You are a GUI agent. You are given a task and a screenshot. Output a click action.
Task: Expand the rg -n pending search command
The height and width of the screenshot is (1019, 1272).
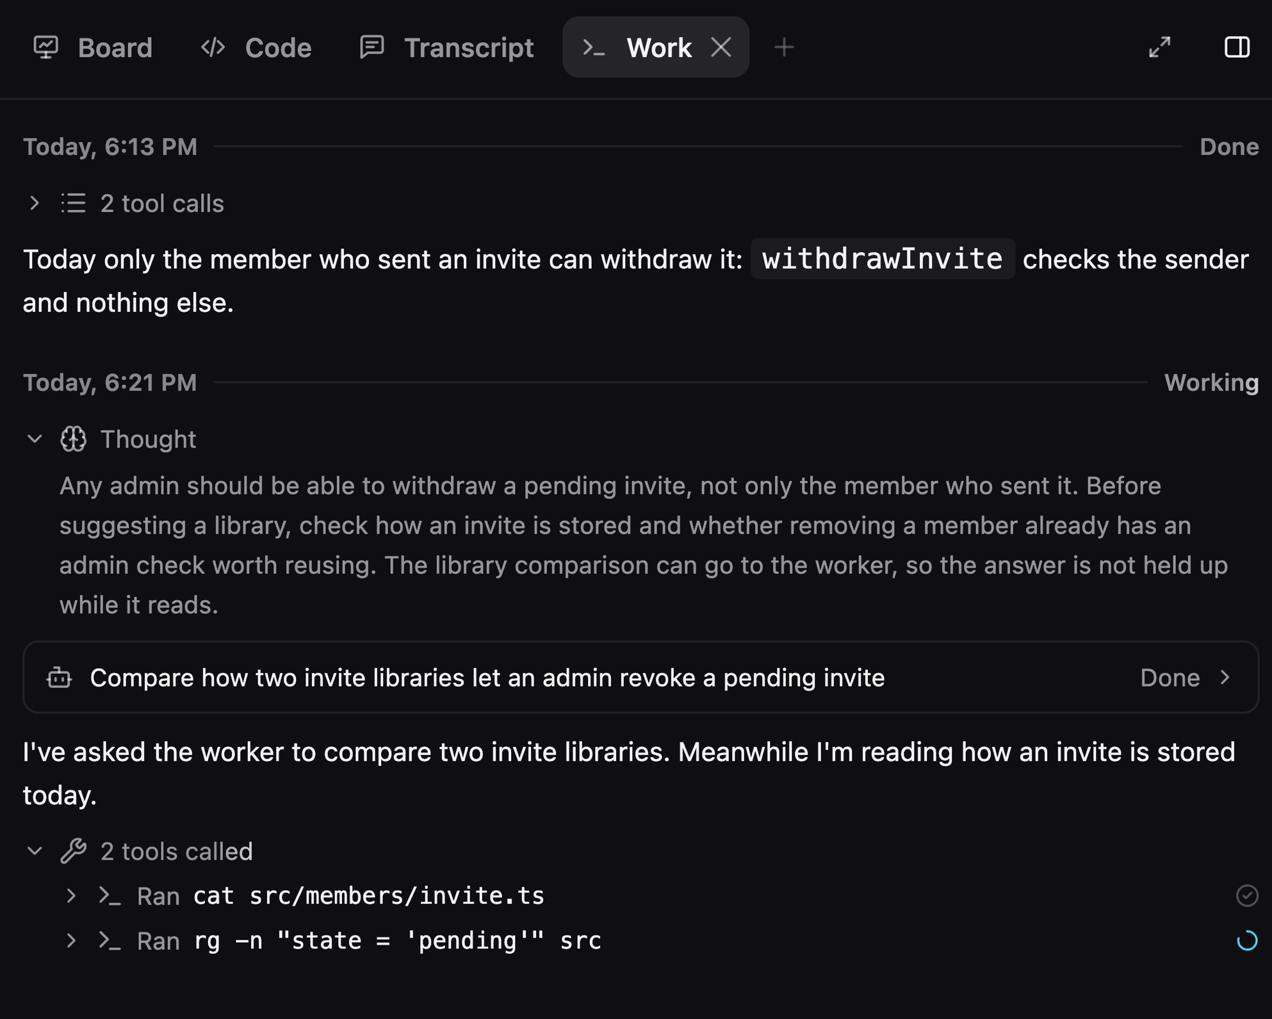[71, 941]
